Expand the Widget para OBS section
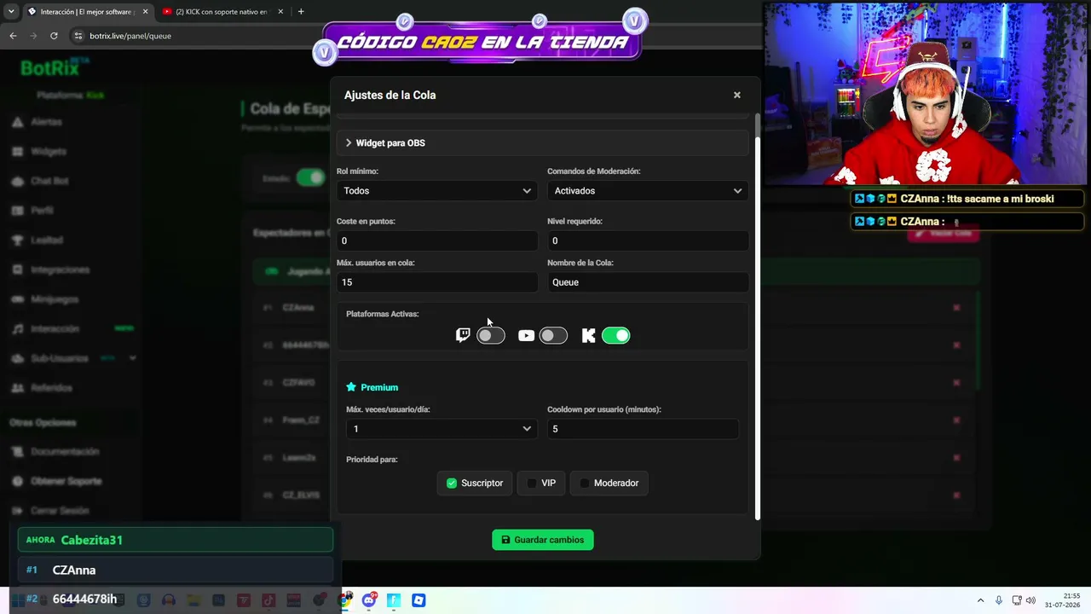This screenshot has height=614, width=1091. click(543, 142)
